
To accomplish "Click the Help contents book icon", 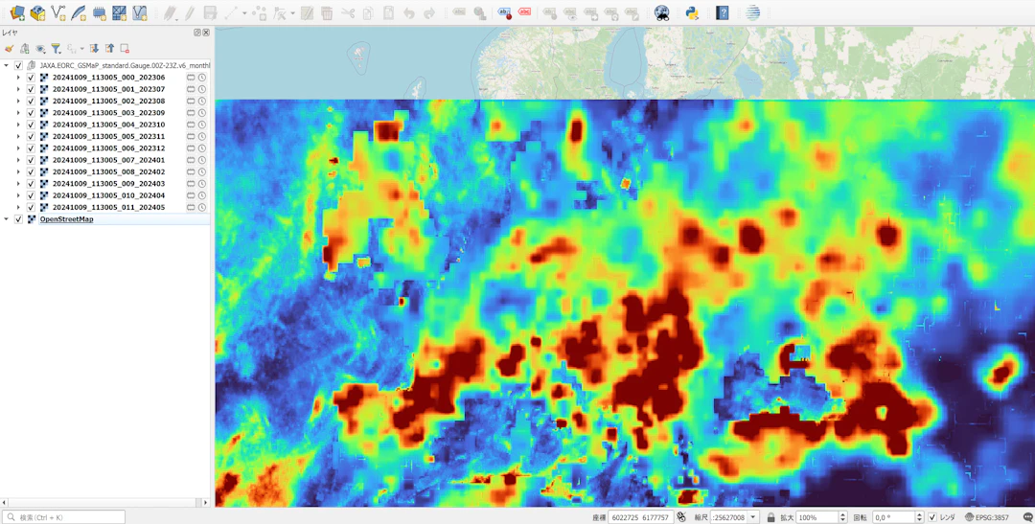I will (723, 12).
